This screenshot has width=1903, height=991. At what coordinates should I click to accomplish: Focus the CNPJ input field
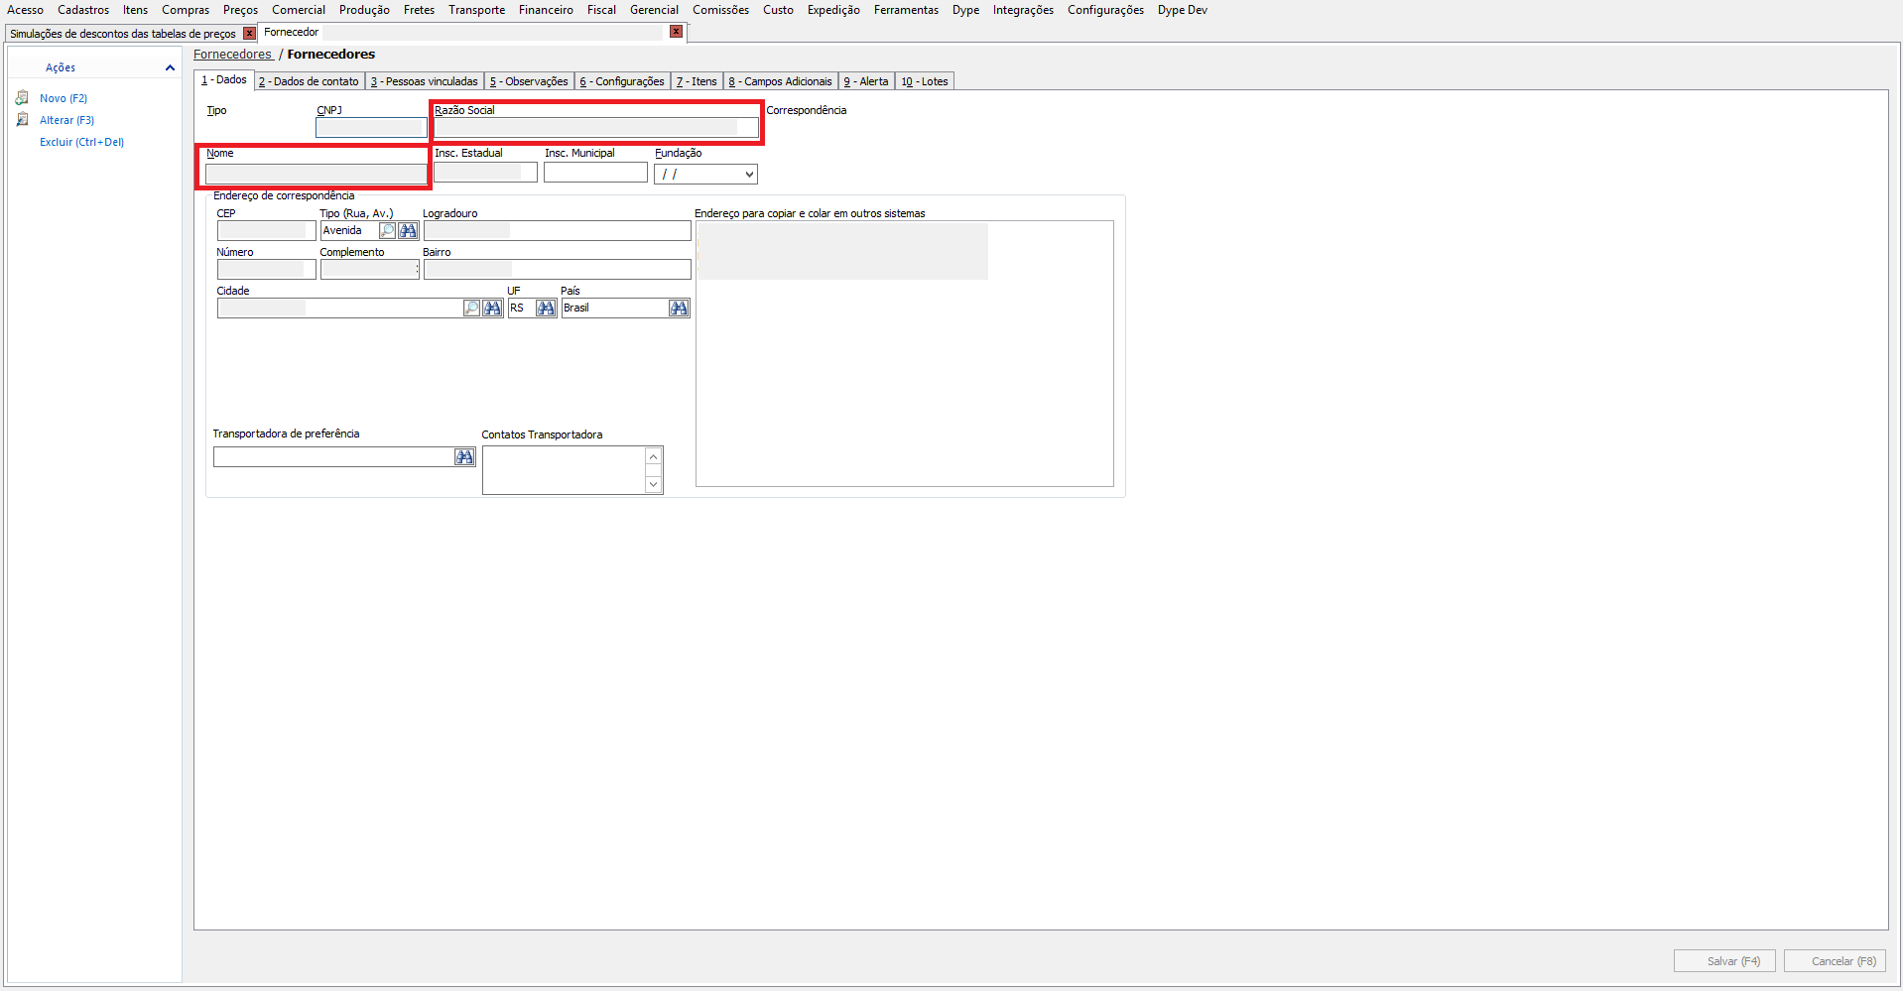click(x=371, y=128)
